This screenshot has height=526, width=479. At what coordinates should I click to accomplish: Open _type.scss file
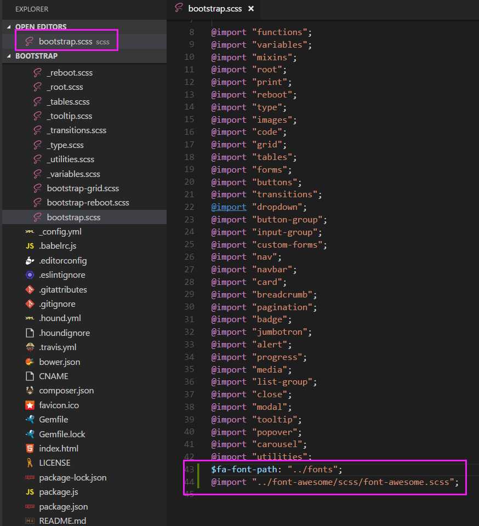65,145
